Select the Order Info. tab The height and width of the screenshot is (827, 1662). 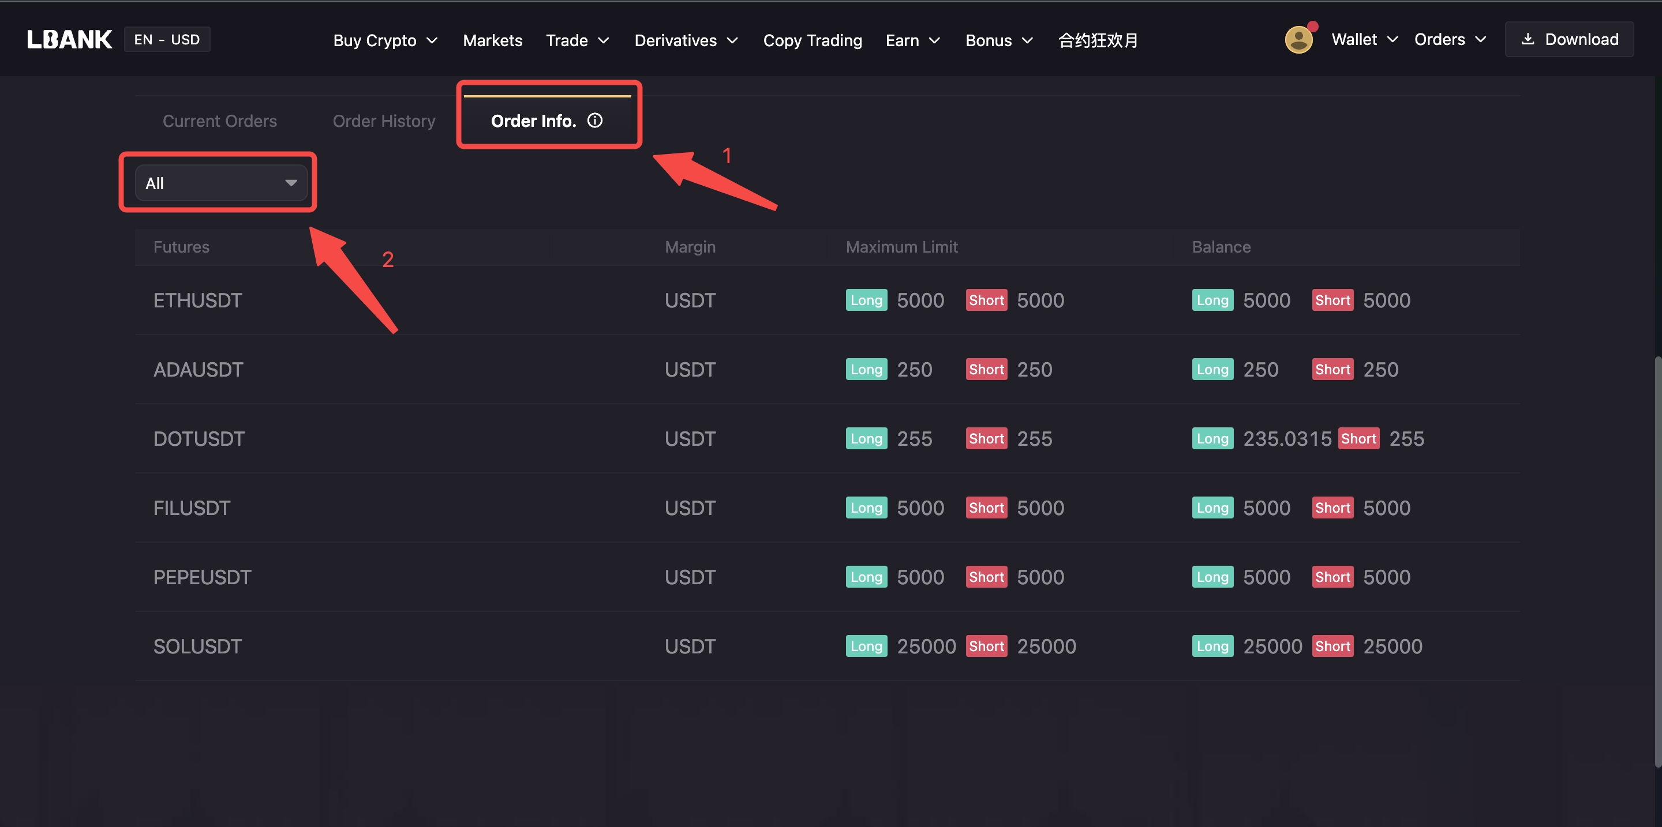tap(547, 121)
